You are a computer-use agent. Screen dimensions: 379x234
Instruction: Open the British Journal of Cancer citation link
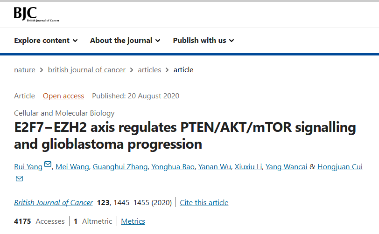pos(53,203)
